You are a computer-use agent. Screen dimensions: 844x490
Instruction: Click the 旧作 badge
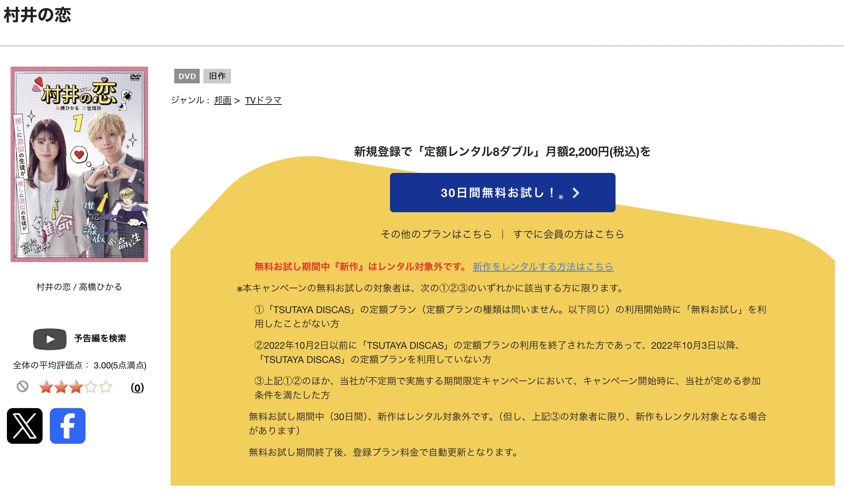(x=217, y=76)
